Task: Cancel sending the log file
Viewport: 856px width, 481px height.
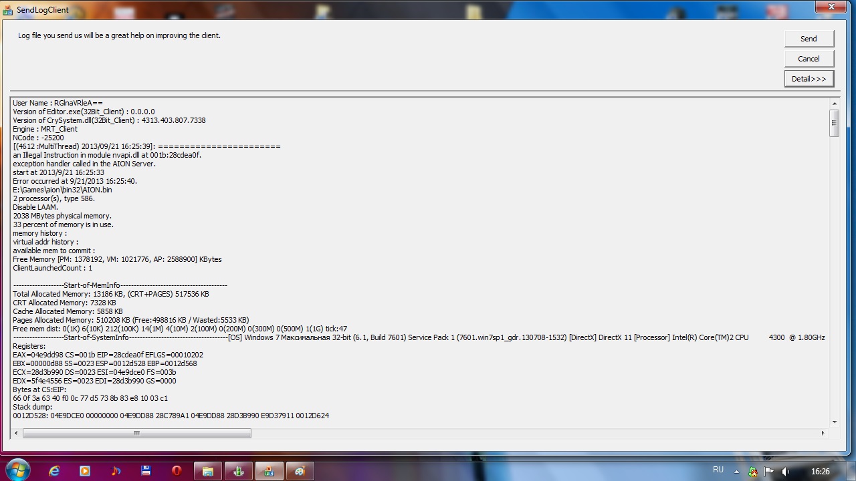Action: point(809,59)
